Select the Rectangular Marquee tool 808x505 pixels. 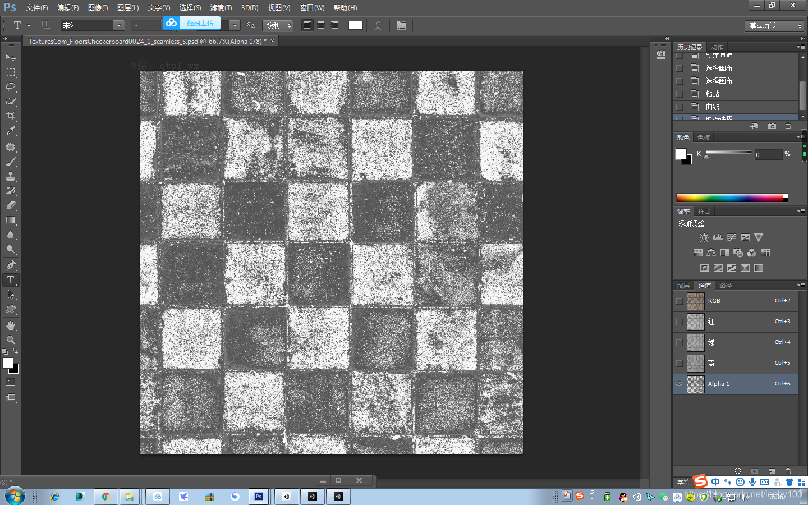coord(11,72)
